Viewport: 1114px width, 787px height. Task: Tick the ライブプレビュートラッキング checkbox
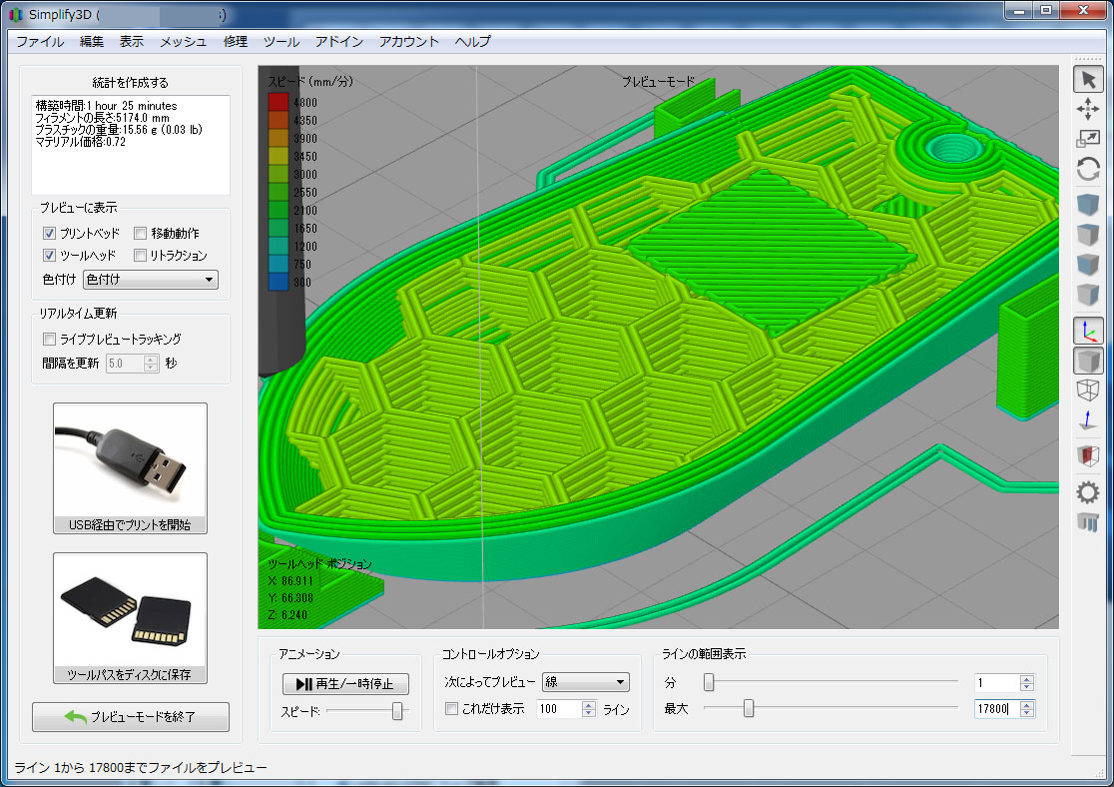(x=50, y=339)
